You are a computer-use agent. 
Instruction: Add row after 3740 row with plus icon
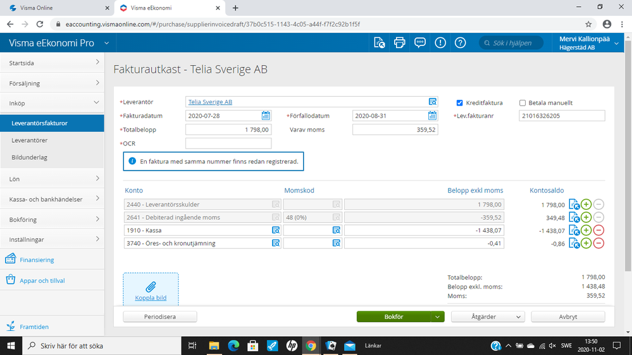586,243
